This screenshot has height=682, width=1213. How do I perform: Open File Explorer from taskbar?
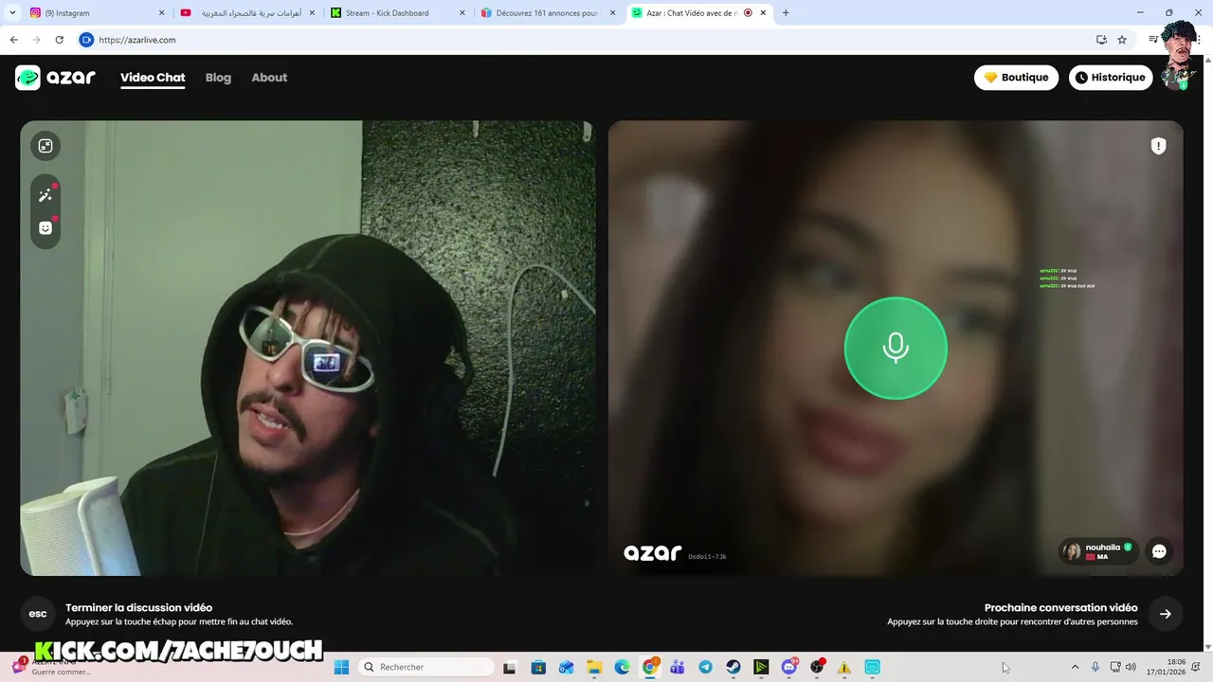pos(594,667)
